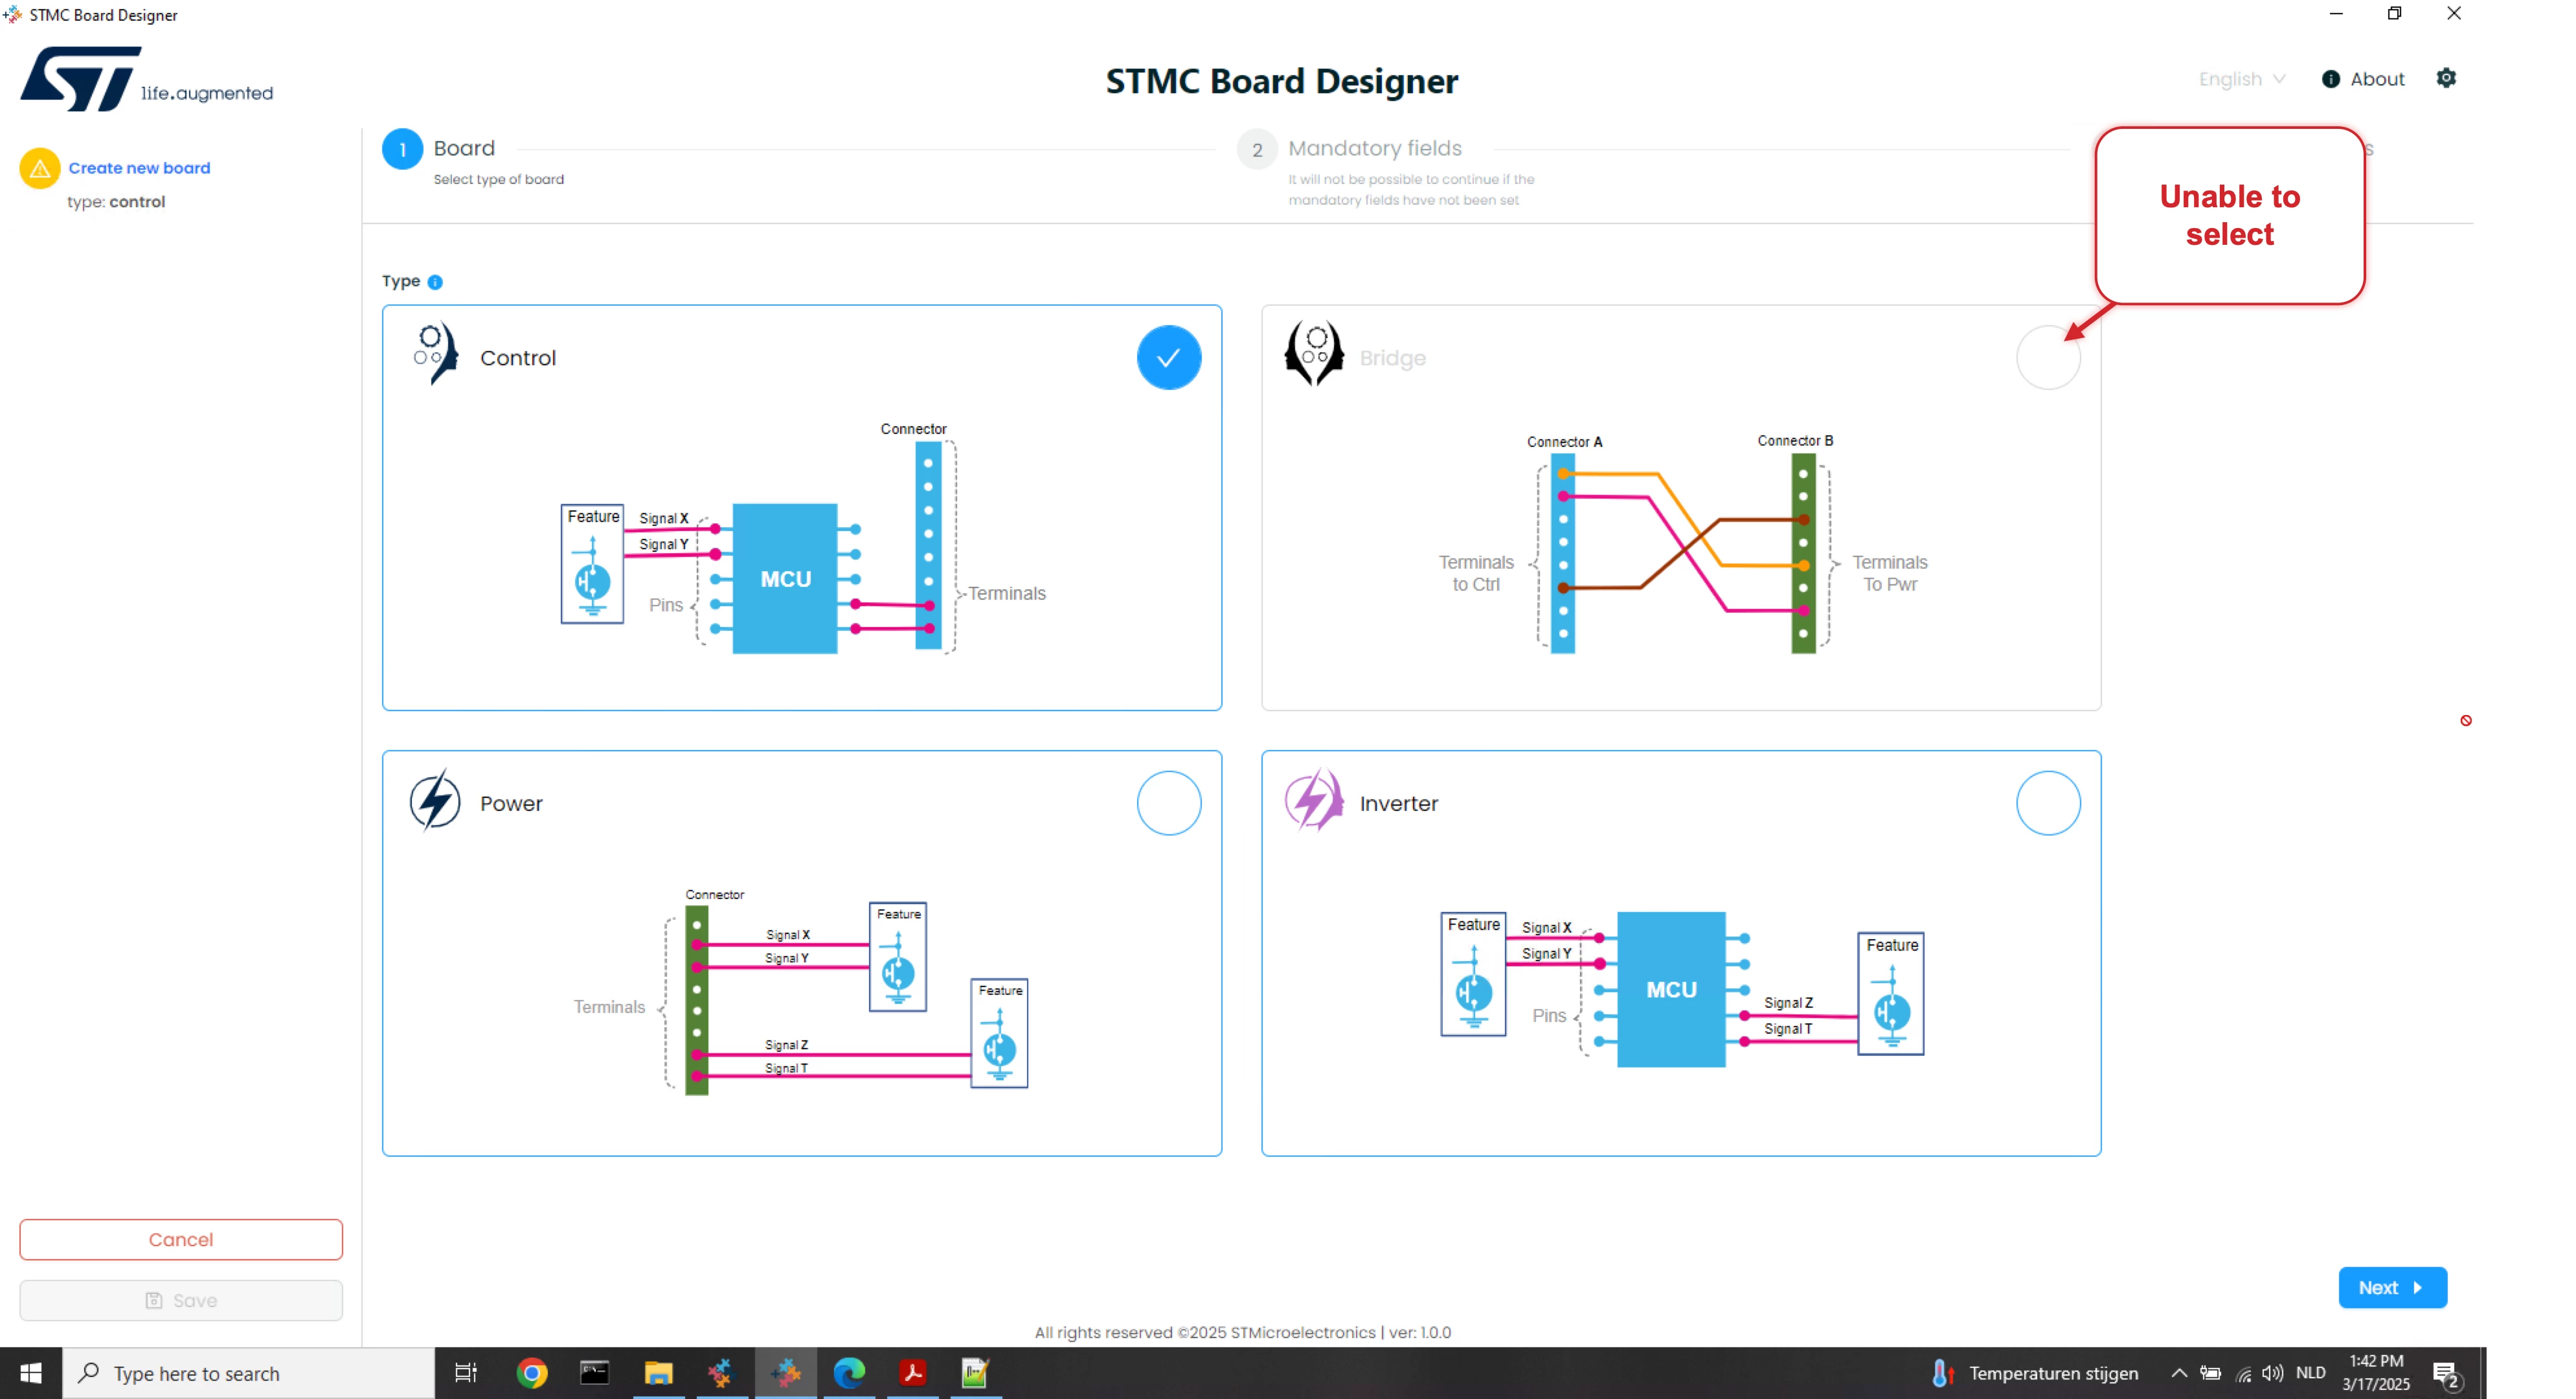Image resolution: width=2576 pixels, height=1399 pixels.
Task: Click the 'Select type of board' subtitle
Action: click(498, 179)
